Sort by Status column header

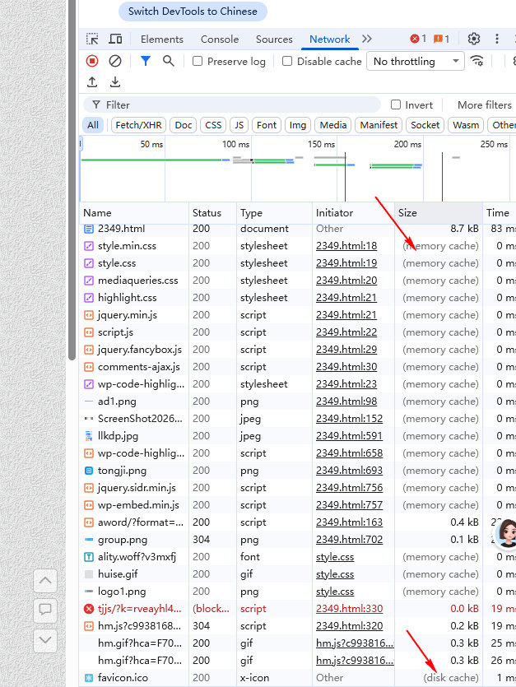point(212,213)
